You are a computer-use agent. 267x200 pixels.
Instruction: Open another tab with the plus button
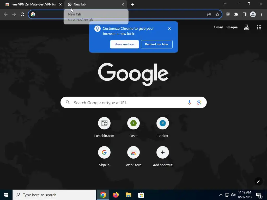pos(133,4)
